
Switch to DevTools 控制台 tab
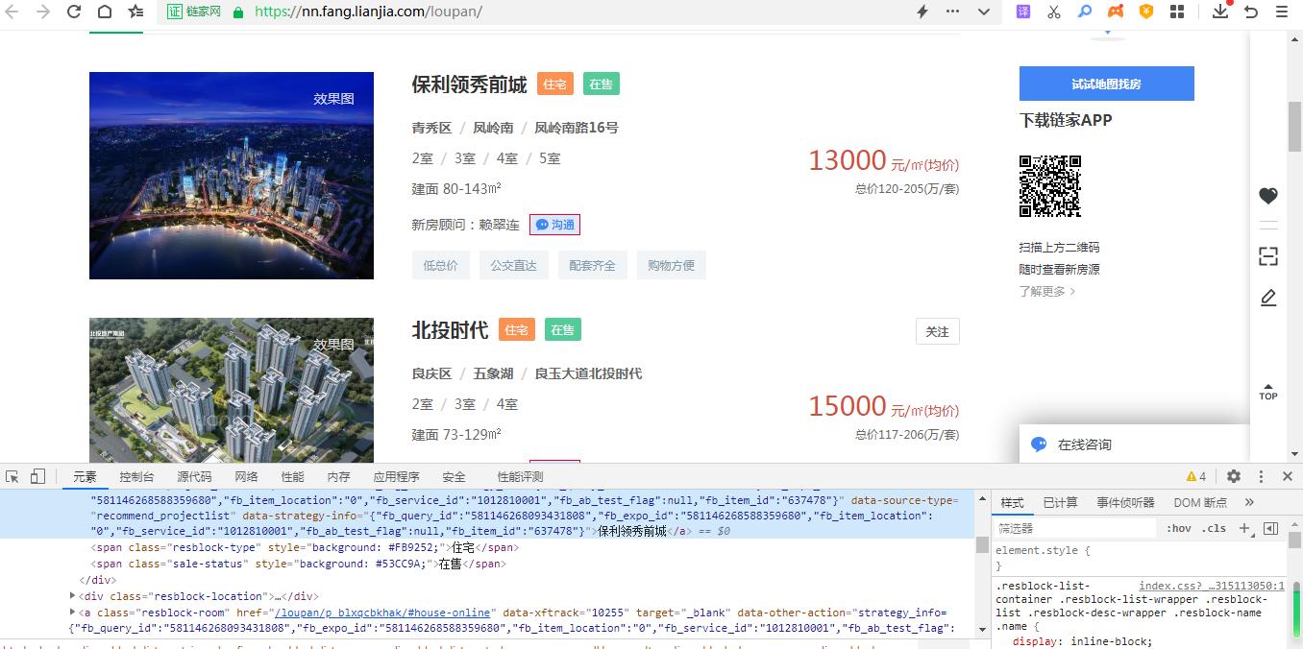(136, 477)
